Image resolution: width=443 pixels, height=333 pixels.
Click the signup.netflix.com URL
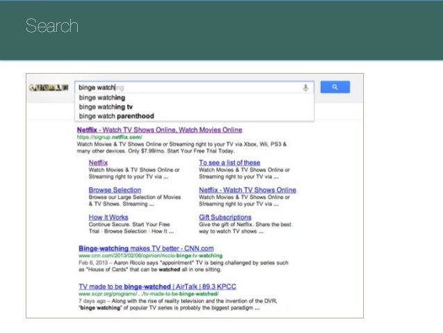coord(110,137)
